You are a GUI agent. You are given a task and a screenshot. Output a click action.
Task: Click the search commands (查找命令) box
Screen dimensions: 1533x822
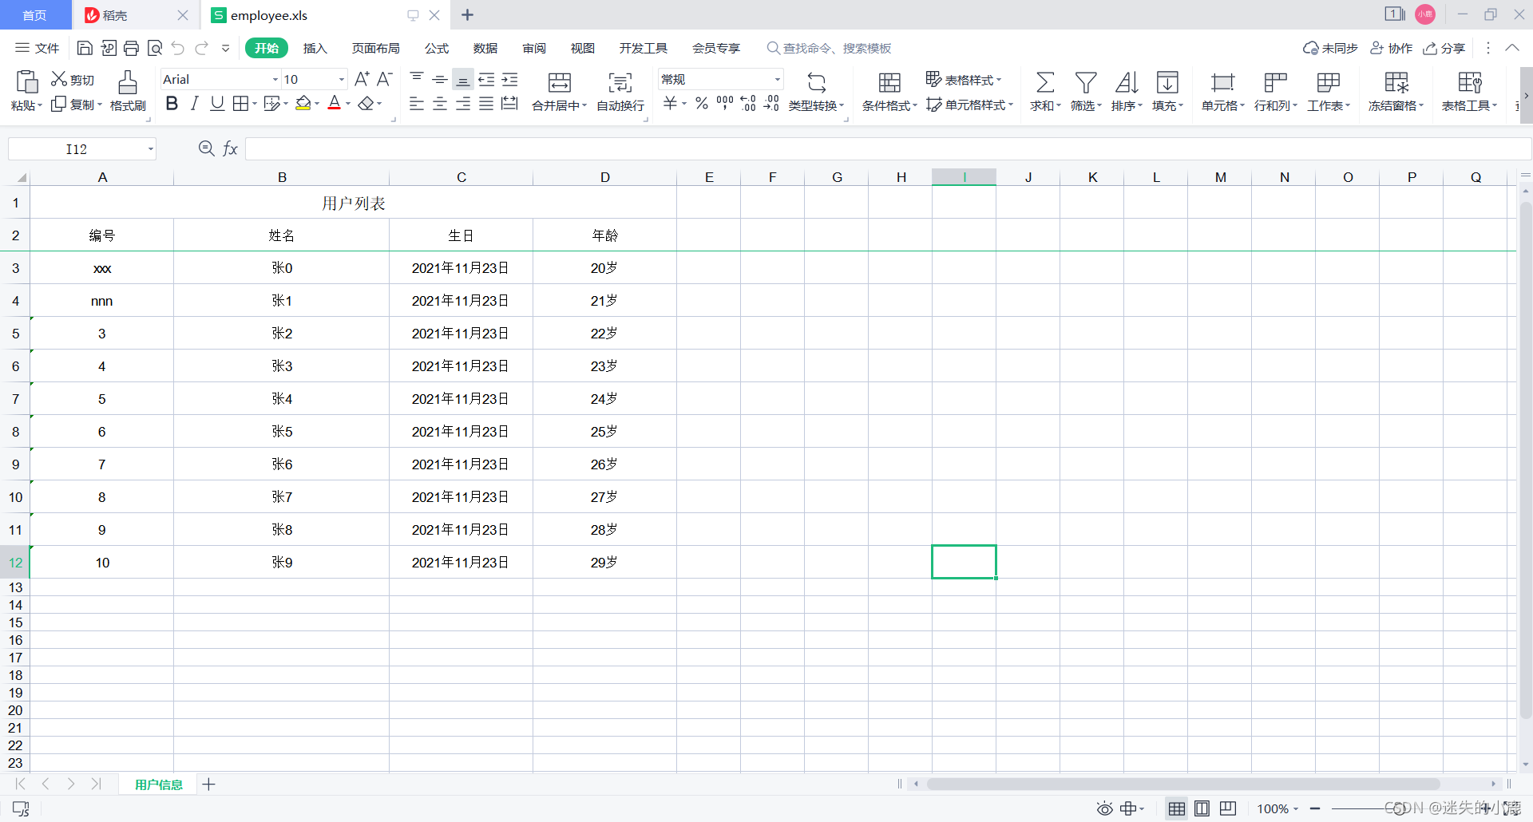point(829,48)
